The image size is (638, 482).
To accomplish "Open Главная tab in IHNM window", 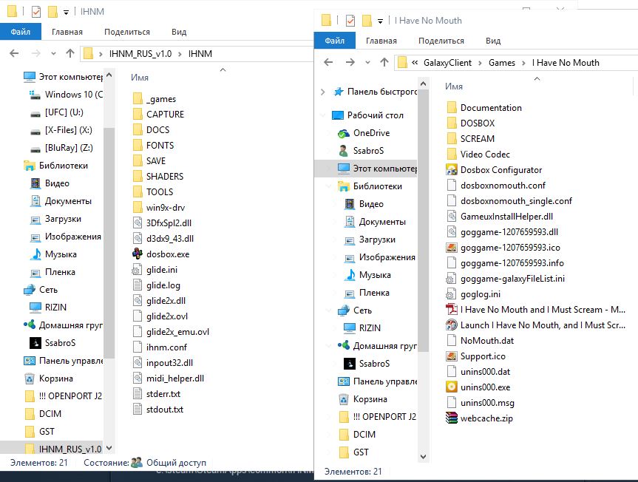I will 67,32.
